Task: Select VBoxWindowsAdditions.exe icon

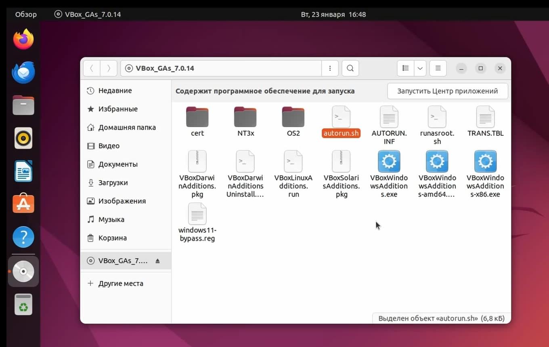Action: [x=389, y=162]
